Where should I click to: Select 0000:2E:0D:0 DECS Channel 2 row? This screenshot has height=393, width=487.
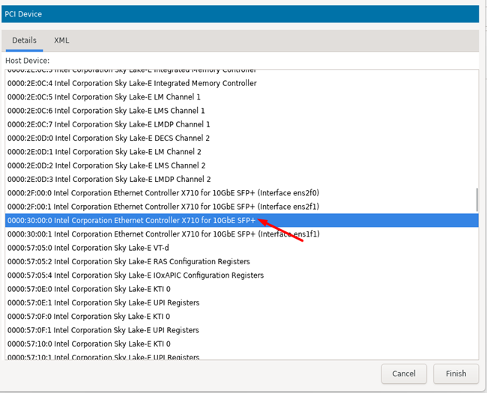(x=242, y=138)
